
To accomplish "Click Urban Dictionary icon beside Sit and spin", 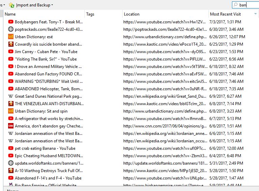I will click(x=11, y=111).
